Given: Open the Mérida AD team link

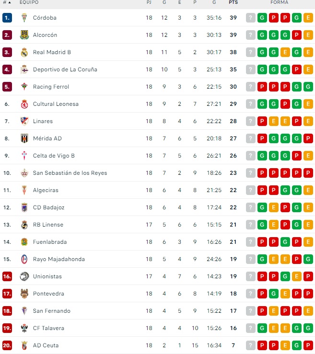Looking at the screenshot, I should click(x=47, y=138).
